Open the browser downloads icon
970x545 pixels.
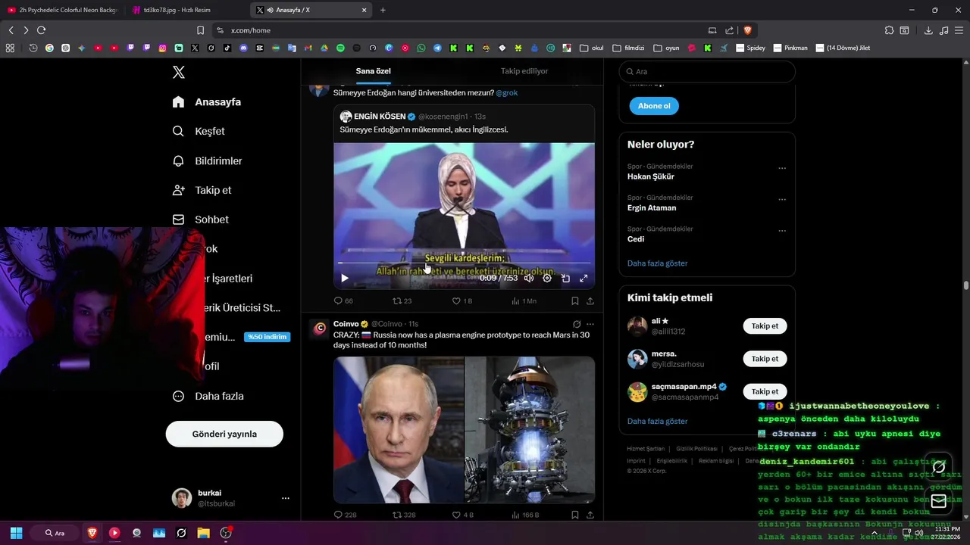point(928,30)
